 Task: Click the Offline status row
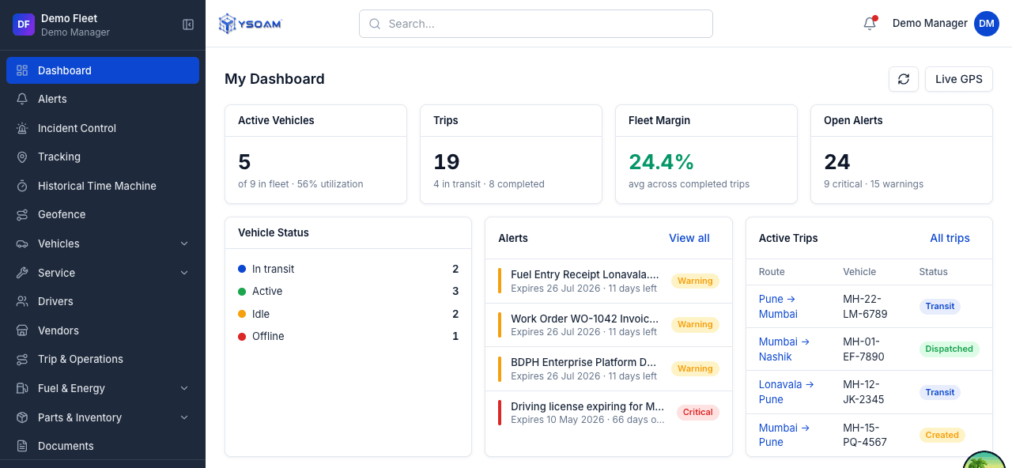coord(348,336)
